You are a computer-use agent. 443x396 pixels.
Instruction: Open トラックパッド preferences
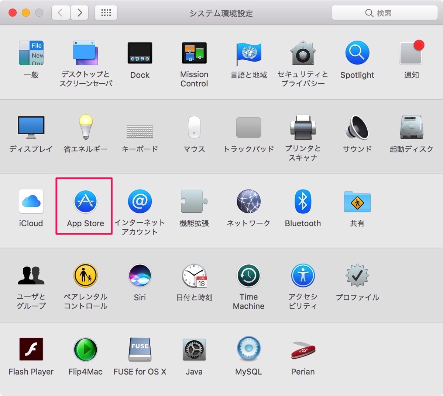tap(248, 127)
